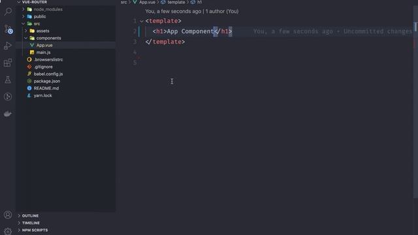The height and width of the screenshot is (235, 418).
Task: Open README.md in the file tree
Action: pos(46,88)
